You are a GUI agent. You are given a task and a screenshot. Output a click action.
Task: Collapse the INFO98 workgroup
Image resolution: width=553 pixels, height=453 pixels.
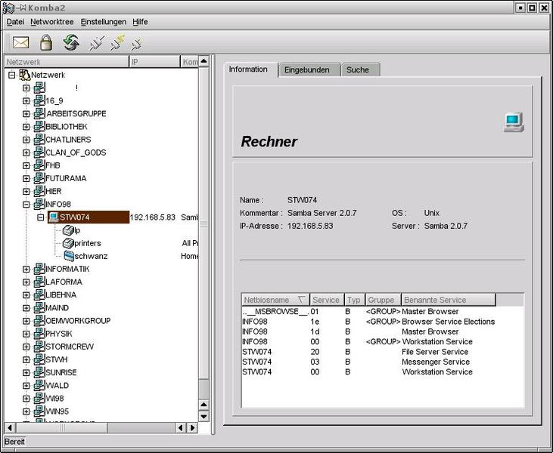pyautogui.click(x=26, y=204)
